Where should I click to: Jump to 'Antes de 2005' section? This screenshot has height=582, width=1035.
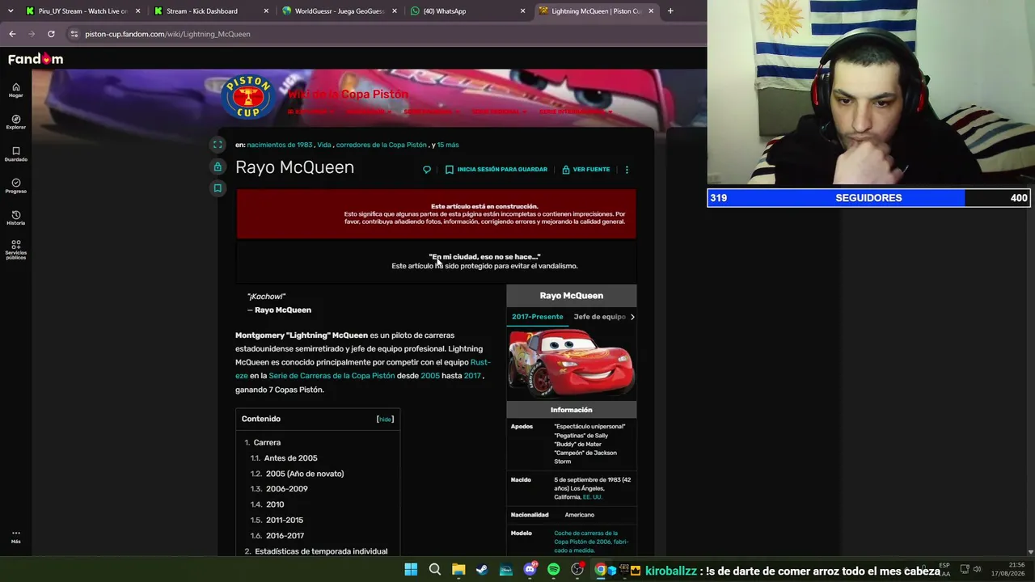tap(290, 458)
